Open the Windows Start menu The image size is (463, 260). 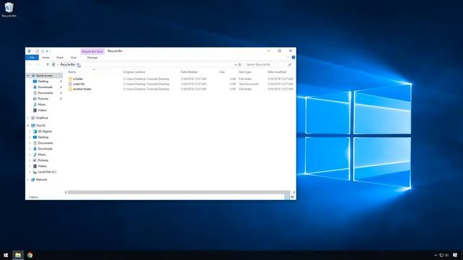pyautogui.click(x=6, y=255)
